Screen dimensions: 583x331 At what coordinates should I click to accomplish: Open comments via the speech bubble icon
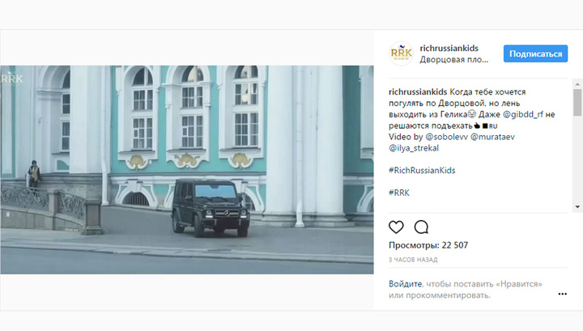tap(421, 227)
